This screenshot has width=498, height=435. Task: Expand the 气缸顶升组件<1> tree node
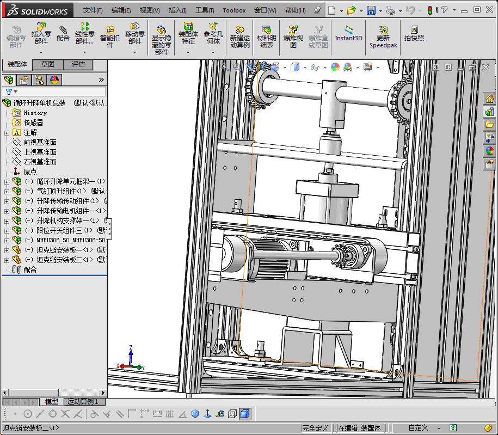[x=7, y=191]
